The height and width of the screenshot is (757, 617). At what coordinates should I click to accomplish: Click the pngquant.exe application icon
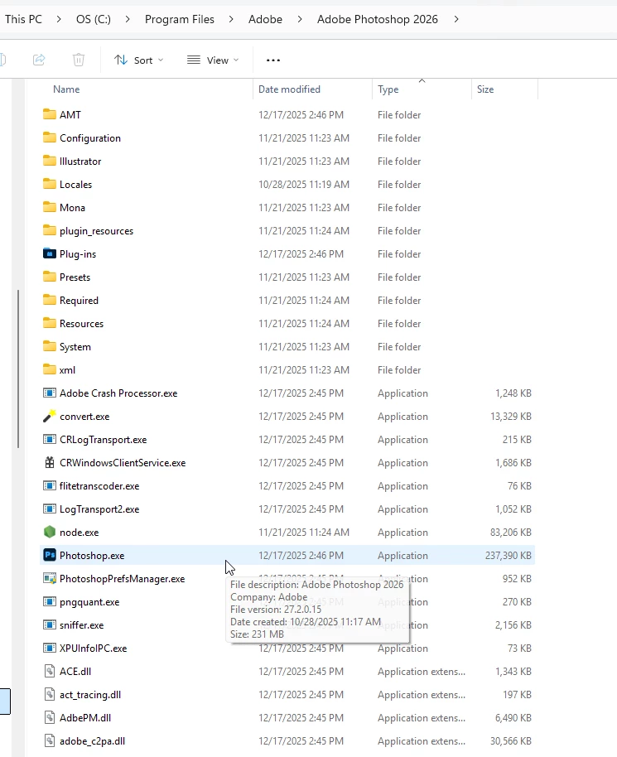point(50,601)
